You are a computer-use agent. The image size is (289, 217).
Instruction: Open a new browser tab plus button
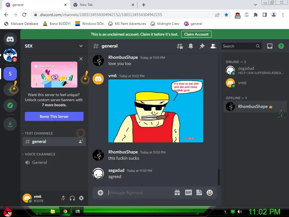[x=144, y=5]
